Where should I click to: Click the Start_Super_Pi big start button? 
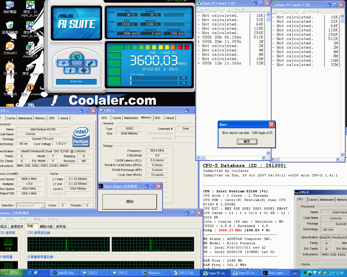pyautogui.click(x=130, y=202)
